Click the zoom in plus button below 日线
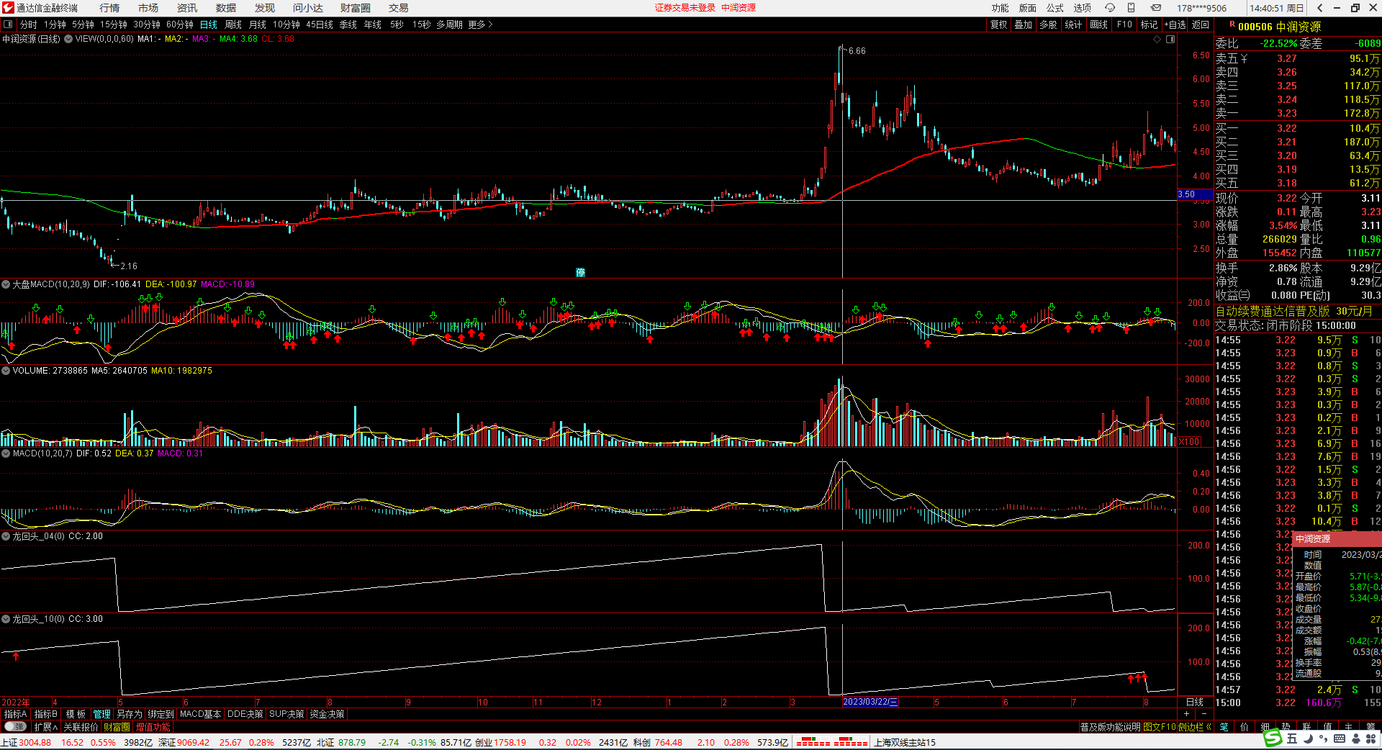This screenshot has height=750, width=1382. point(1187,714)
